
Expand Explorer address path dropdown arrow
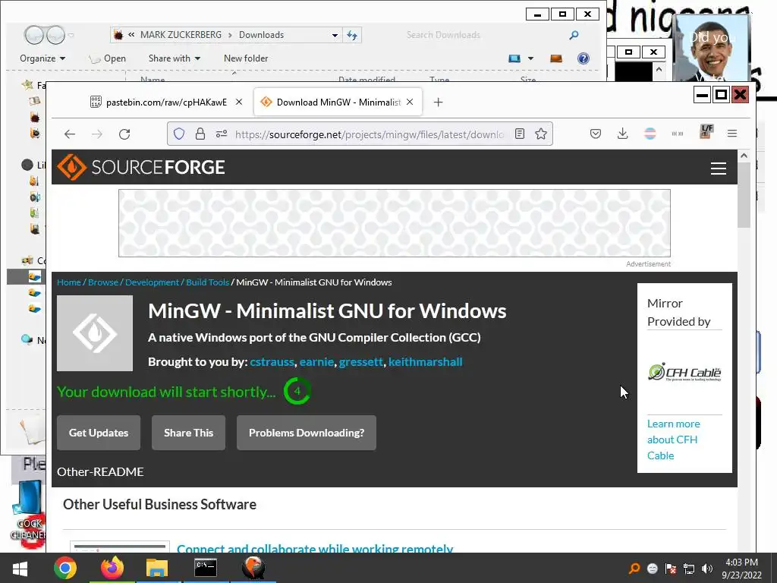pos(335,35)
